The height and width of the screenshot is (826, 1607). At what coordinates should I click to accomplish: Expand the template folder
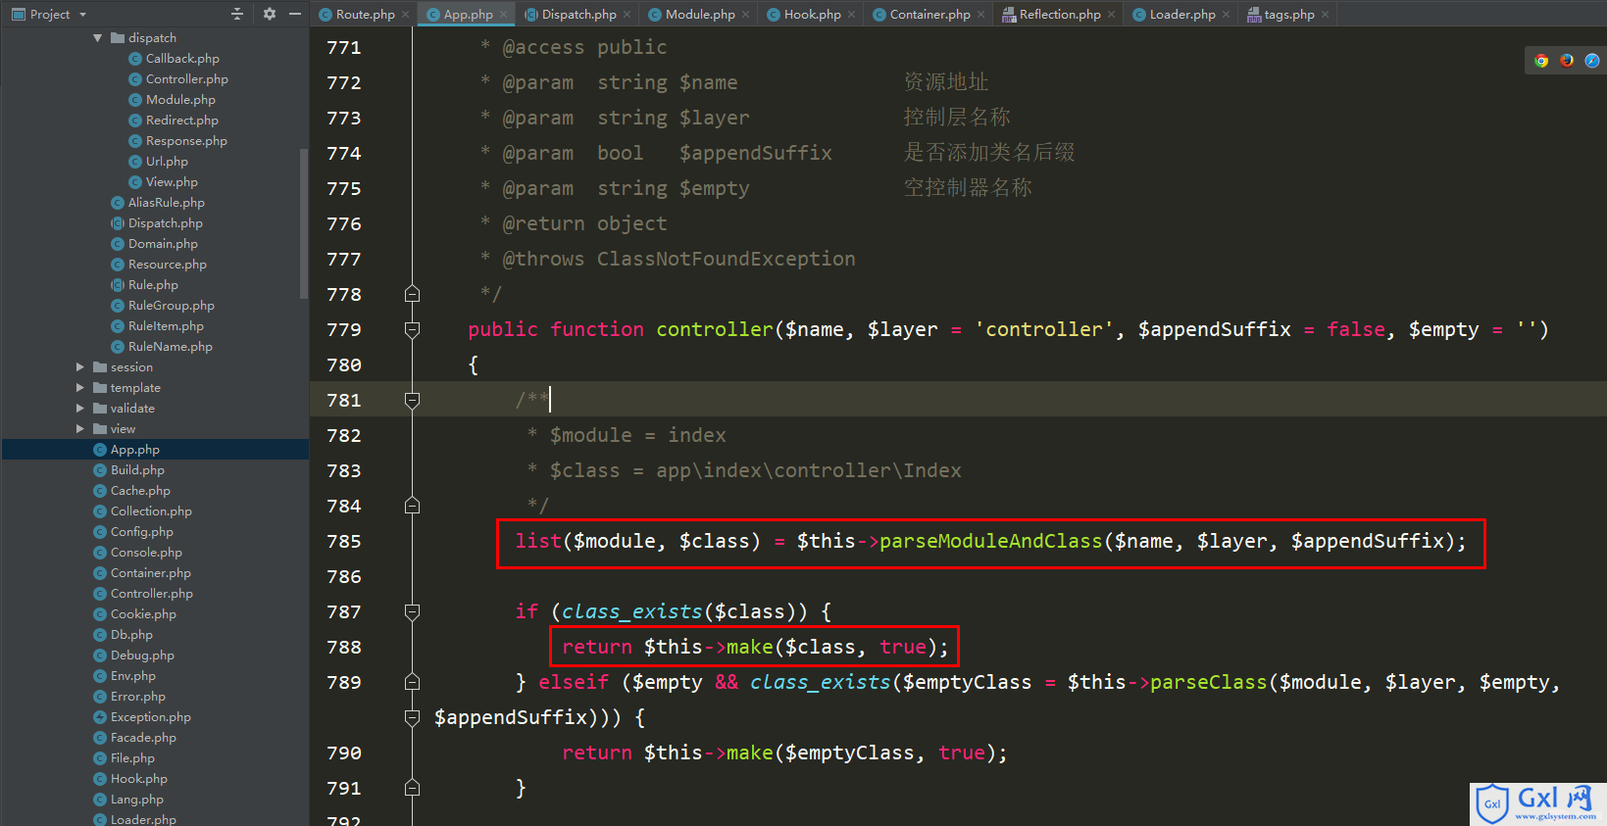pos(80,388)
